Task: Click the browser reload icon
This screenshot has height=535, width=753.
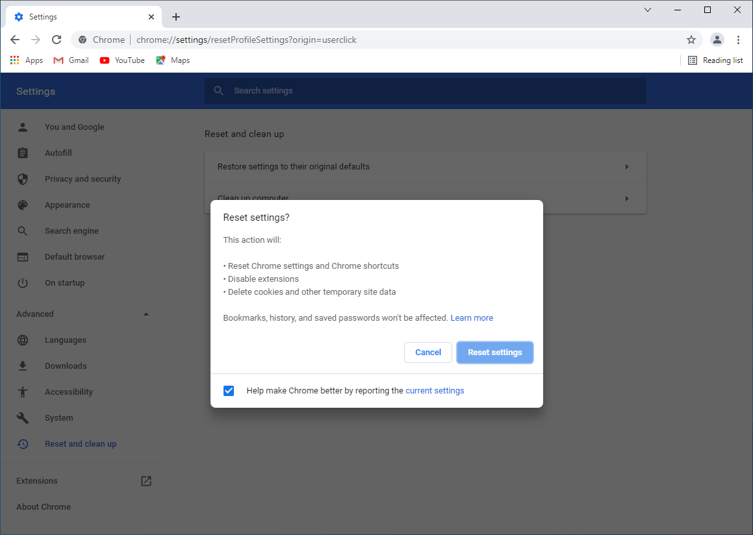Action: tap(57, 40)
